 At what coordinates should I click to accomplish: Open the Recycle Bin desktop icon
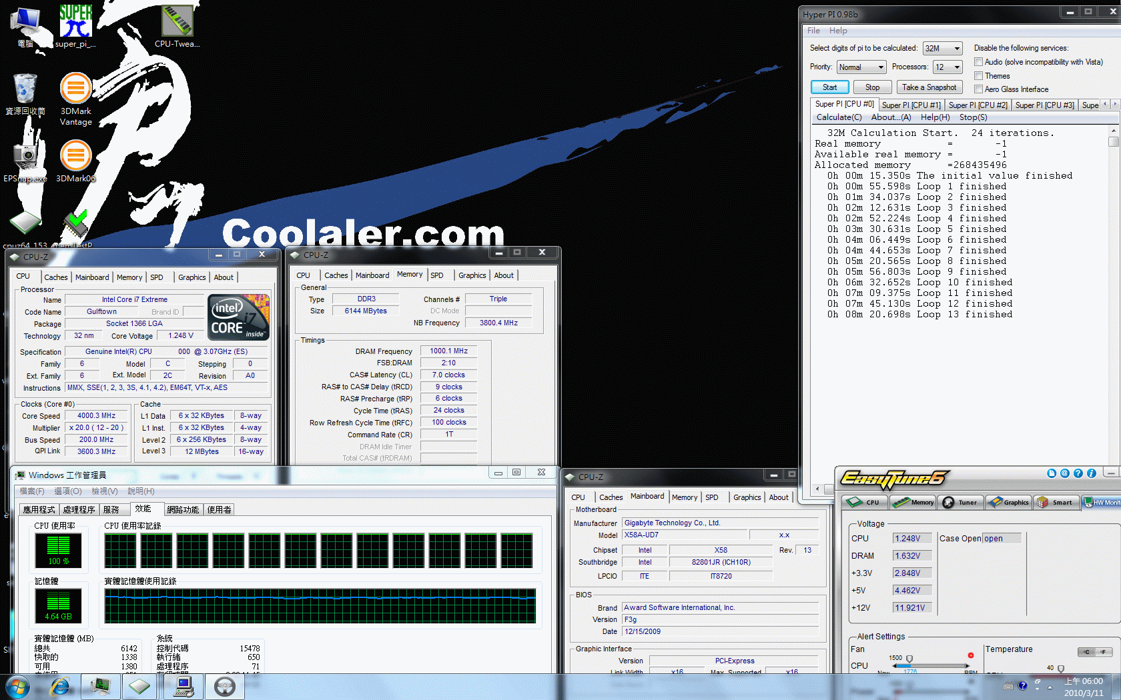point(25,93)
